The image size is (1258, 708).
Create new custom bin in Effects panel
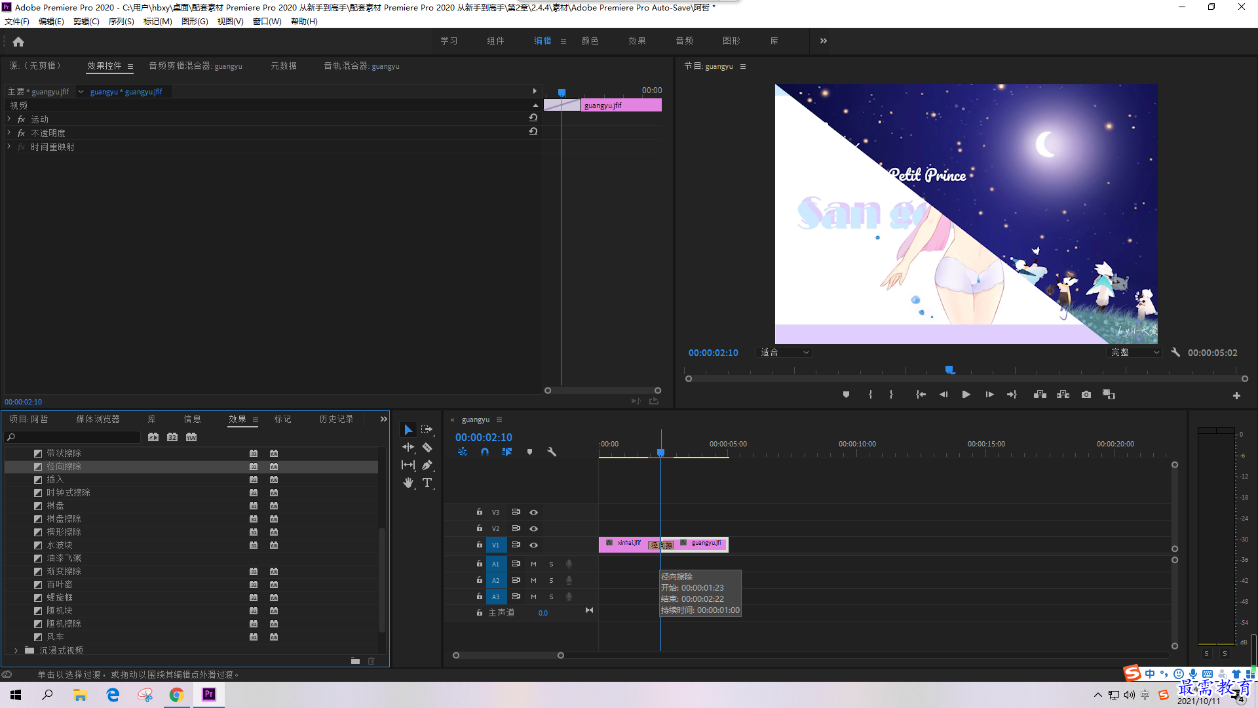click(355, 661)
